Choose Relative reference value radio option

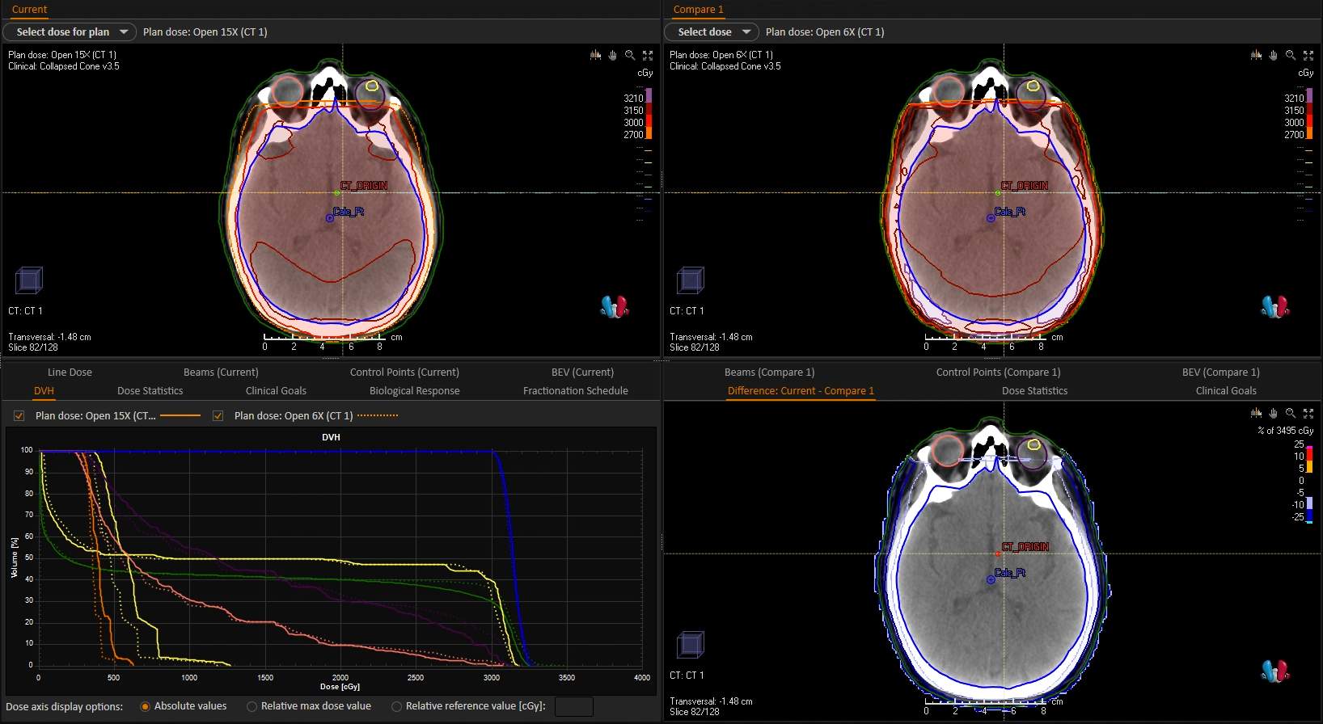[x=397, y=706]
